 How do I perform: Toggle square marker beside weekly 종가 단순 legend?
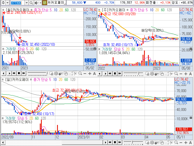(128, 10)
